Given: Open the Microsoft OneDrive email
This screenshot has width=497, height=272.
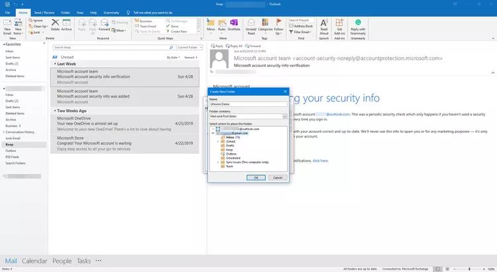Looking at the screenshot, I should [x=125, y=124].
